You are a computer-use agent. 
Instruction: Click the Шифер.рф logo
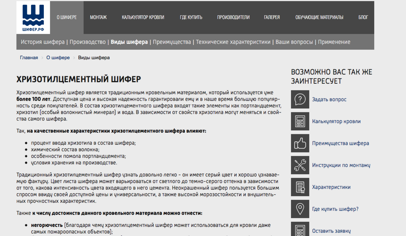pyautogui.click(x=33, y=18)
